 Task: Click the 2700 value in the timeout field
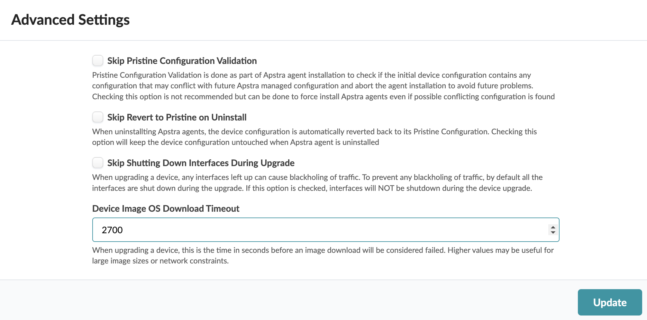tap(112, 230)
